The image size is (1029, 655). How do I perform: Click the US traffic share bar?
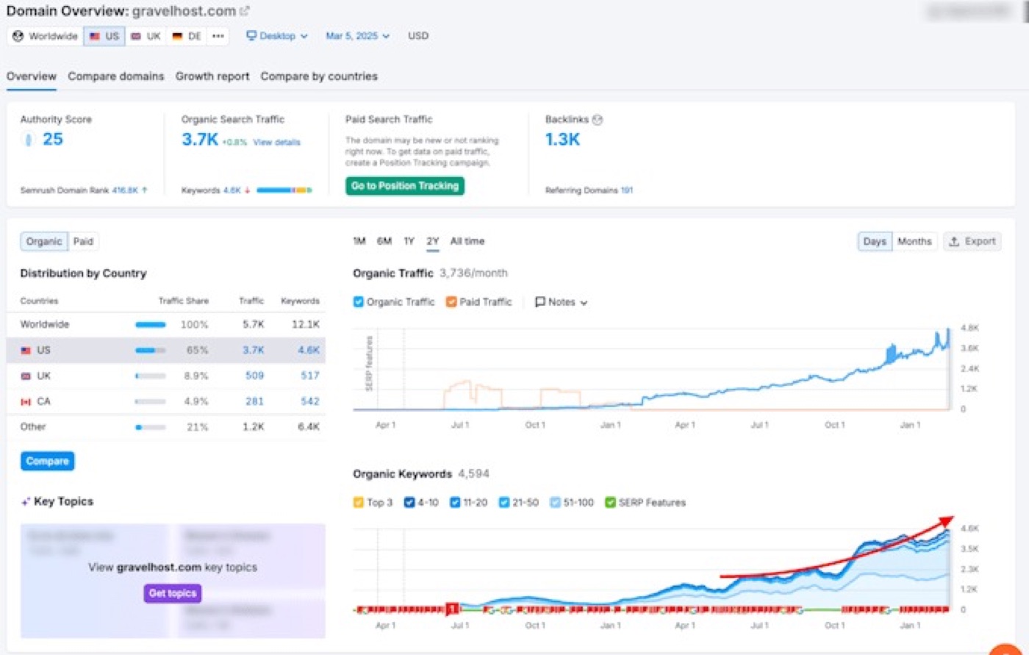[x=151, y=350]
